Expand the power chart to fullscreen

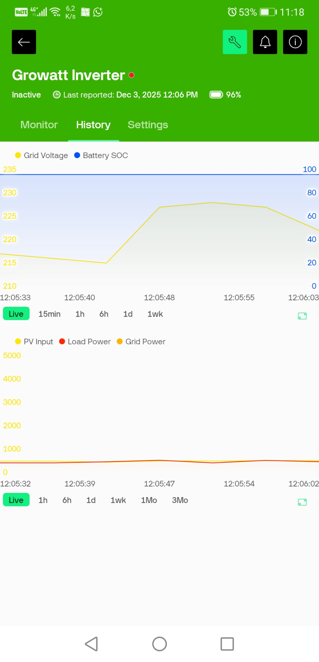tap(302, 502)
